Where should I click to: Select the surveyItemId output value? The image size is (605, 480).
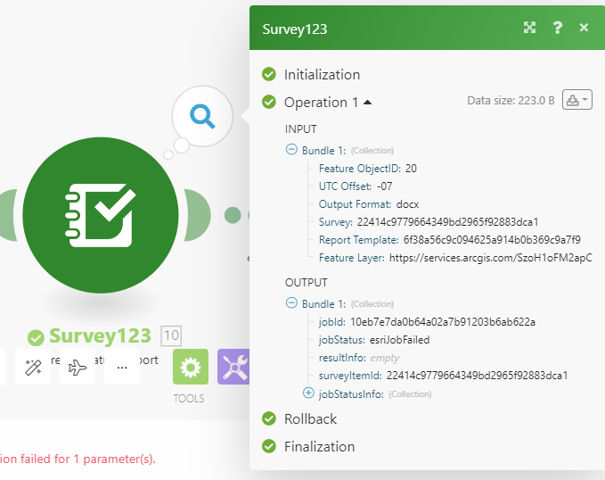click(478, 376)
